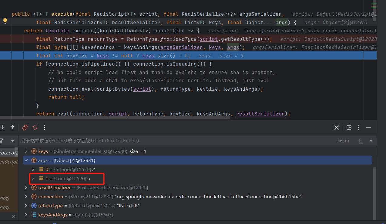
Task: Click the X button above the watches panel
Action: pos(336,127)
